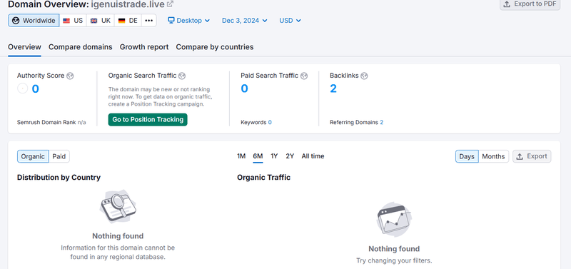Viewport: 571px width, 269px height.
Task: Click the Distribution by Country heading
Action: tap(59, 177)
